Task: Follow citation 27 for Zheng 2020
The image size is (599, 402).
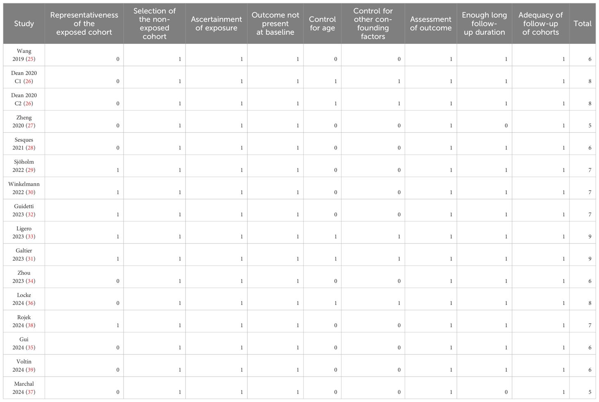Action: 30,125
